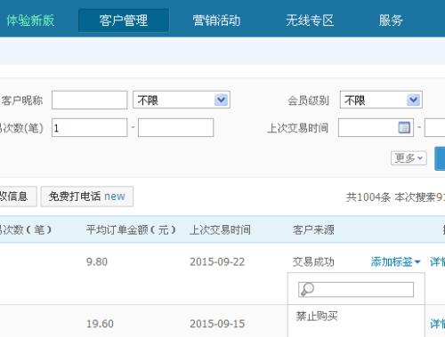Sort by 平均订单金额（元） column header

[131, 230]
